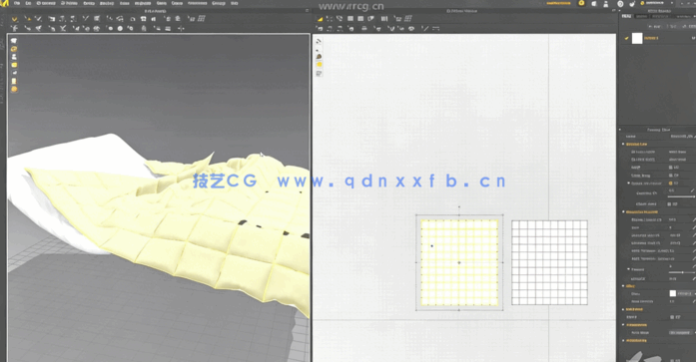Click the brown icon in the 2D window sidebar

(x=319, y=57)
